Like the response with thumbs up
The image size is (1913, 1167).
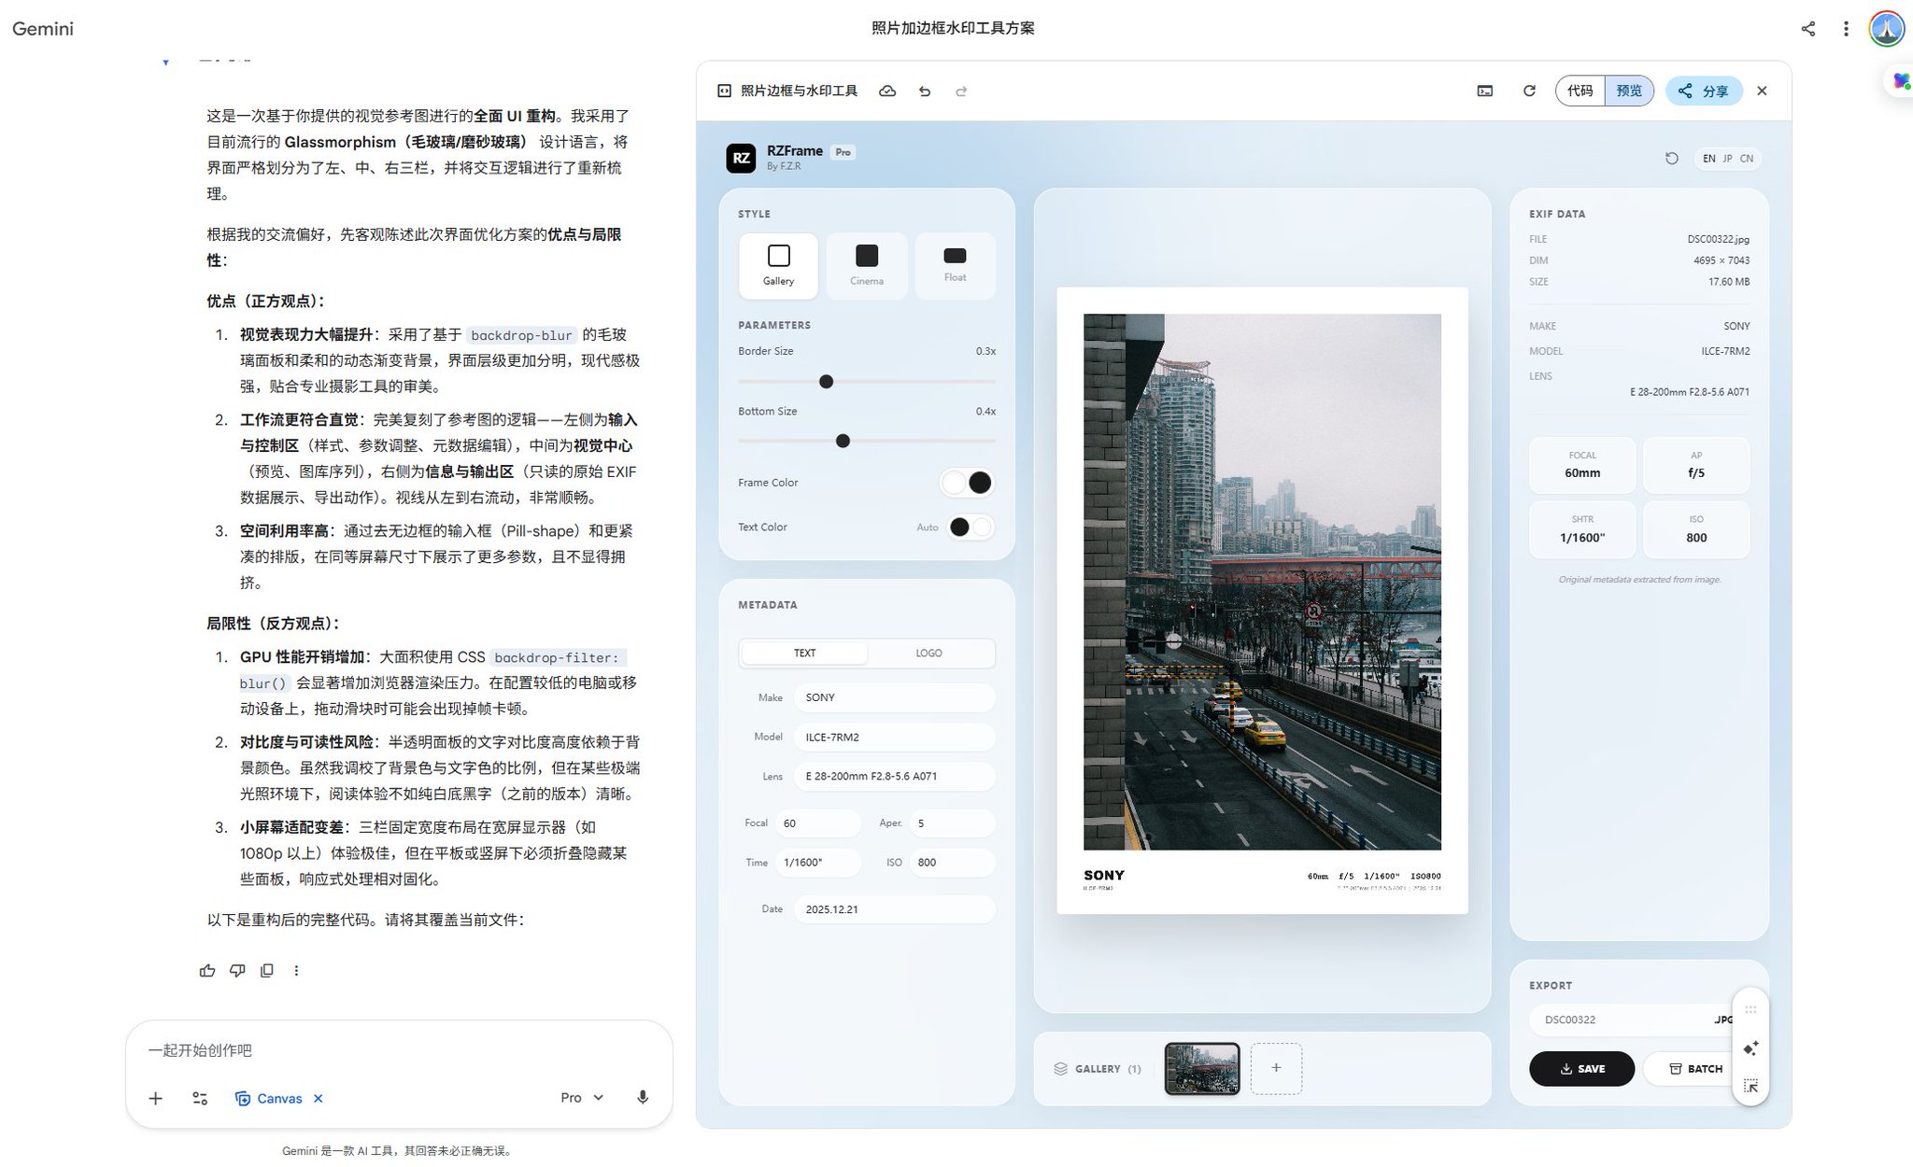pyautogui.click(x=207, y=971)
